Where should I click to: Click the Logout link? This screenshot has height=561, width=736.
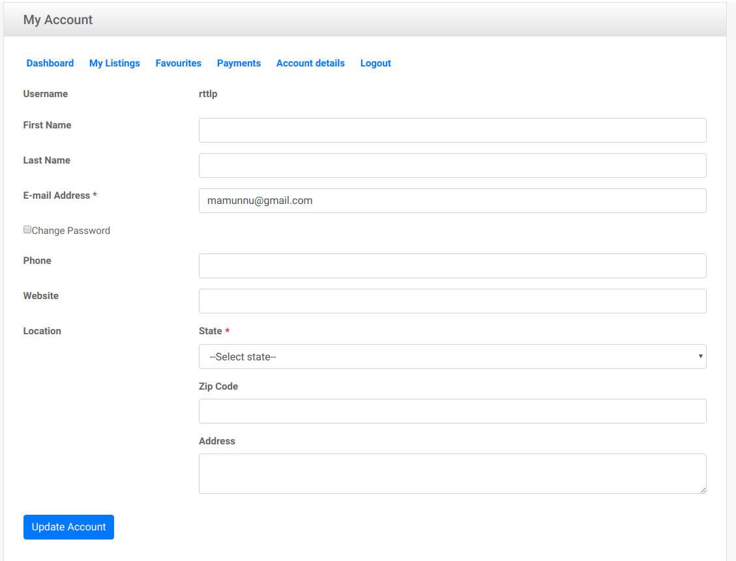(375, 63)
